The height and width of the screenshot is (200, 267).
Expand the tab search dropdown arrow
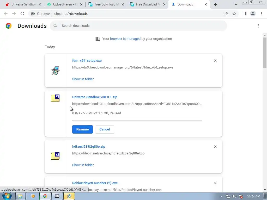pyautogui.click(x=236, y=4)
